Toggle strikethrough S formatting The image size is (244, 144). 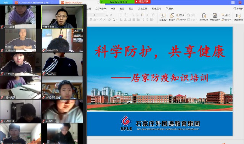pyautogui.click(x=91, y=19)
